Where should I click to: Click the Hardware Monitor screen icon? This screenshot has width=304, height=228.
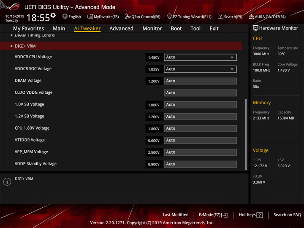(x=255, y=28)
